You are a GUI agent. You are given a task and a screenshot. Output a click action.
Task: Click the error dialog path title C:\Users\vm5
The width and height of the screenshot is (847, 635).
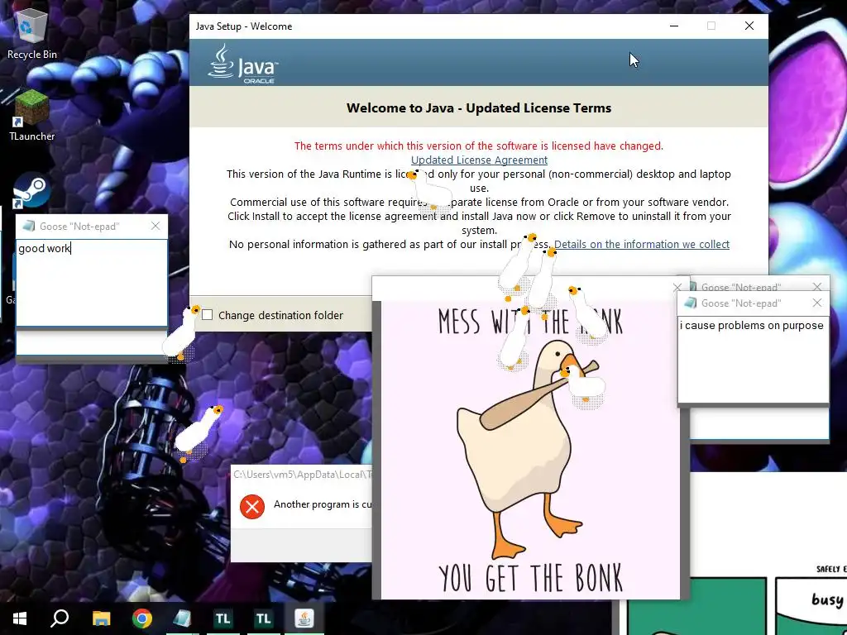pos(303,475)
